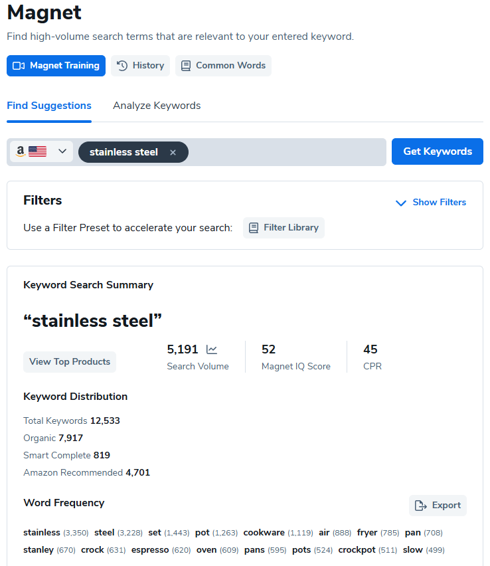Viewport: 490px width, 566px height.
Task: Click the Common Words list icon
Action: coord(186,65)
